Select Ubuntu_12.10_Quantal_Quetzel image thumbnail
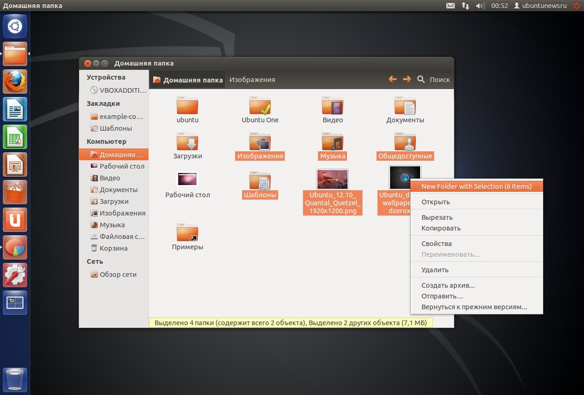584x395 pixels. pyautogui.click(x=333, y=179)
